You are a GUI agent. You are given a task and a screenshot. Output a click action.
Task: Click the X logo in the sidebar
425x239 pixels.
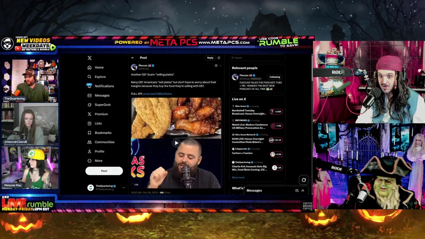(x=89, y=58)
